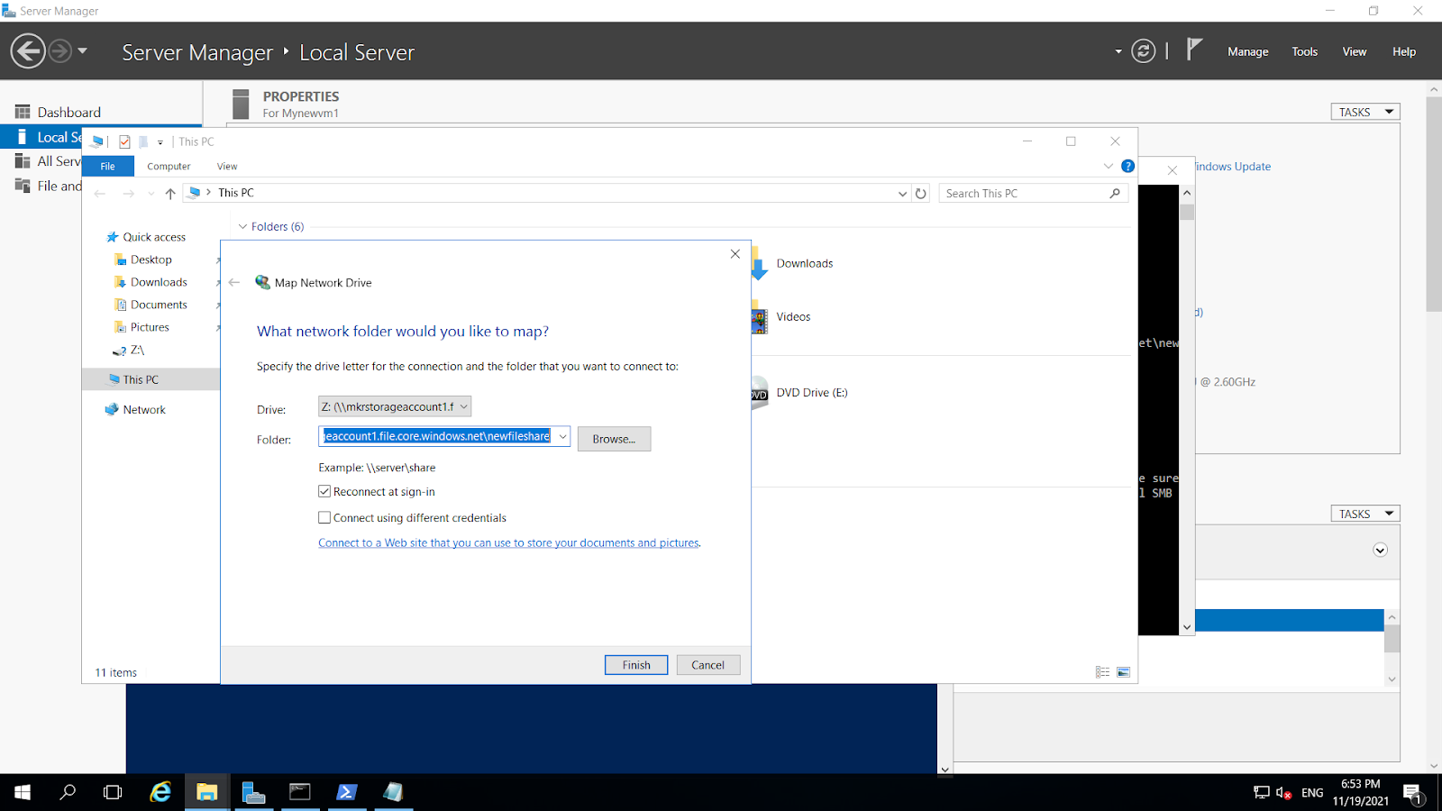Click Server Manager back arrow button
The image size is (1442, 811).
click(28, 51)
